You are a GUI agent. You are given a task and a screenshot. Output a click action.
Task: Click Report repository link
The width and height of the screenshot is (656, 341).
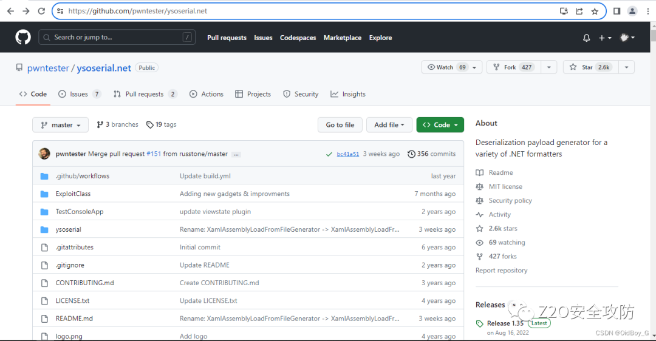tap(501, 271)
